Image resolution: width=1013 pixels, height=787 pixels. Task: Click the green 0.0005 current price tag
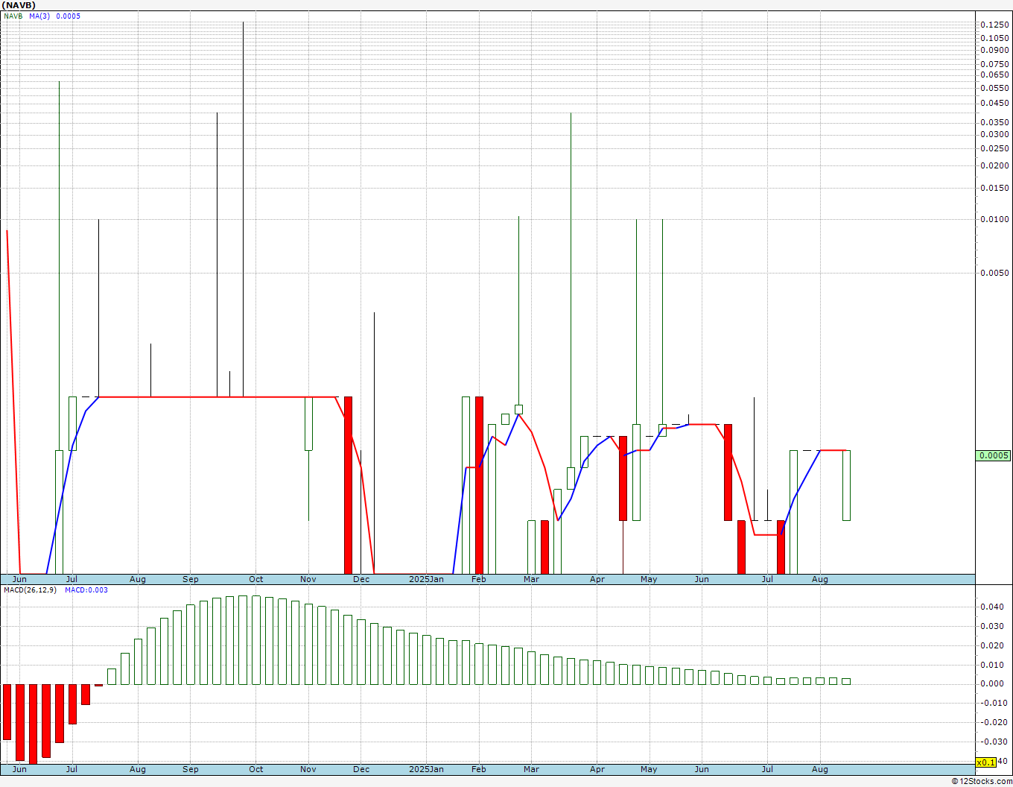coord(994,455)
